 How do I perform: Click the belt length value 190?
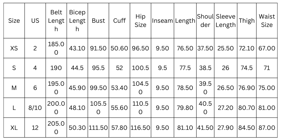[x=56, y=68]
